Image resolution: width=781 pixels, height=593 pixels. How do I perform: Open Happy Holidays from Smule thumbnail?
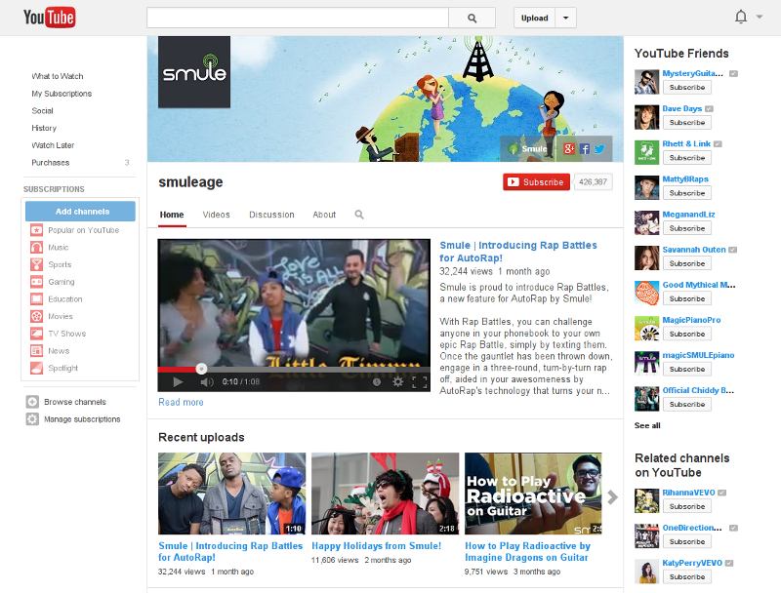(x=385, y=494)
